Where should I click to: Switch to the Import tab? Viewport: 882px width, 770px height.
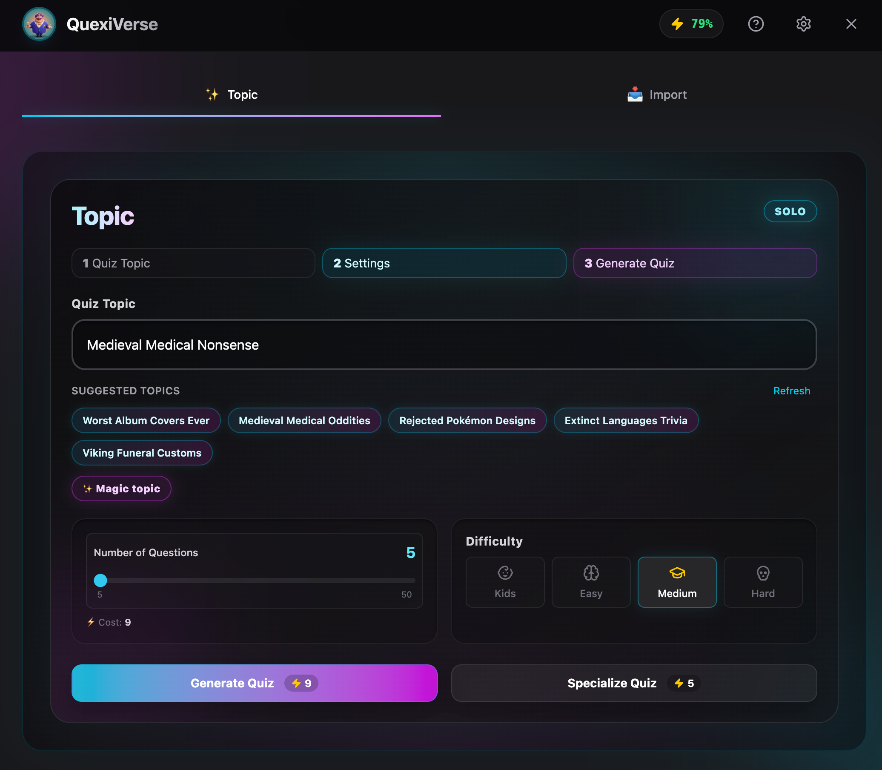657,95
